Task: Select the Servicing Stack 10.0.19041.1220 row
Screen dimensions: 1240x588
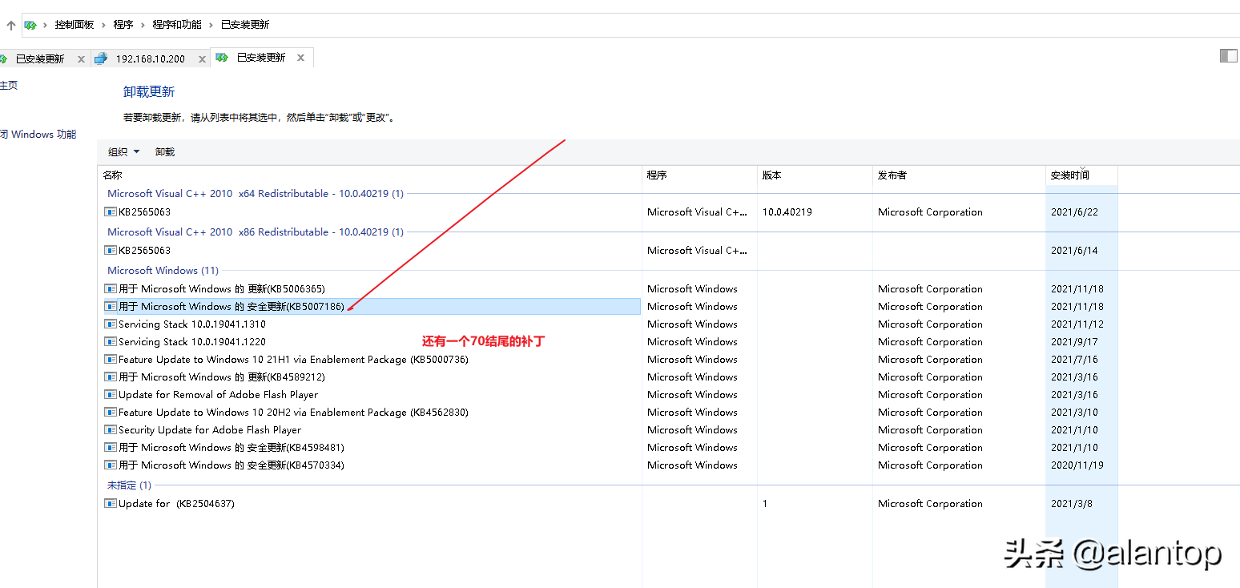Action: [x=372, y=342]
